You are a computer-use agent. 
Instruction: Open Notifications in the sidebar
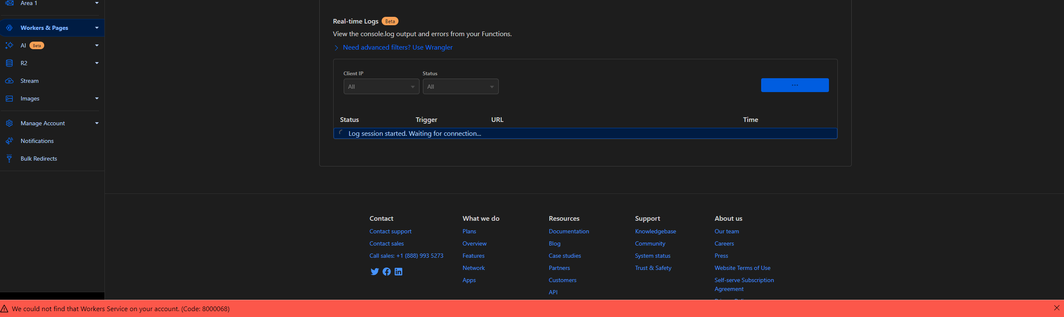pos(37,141)
